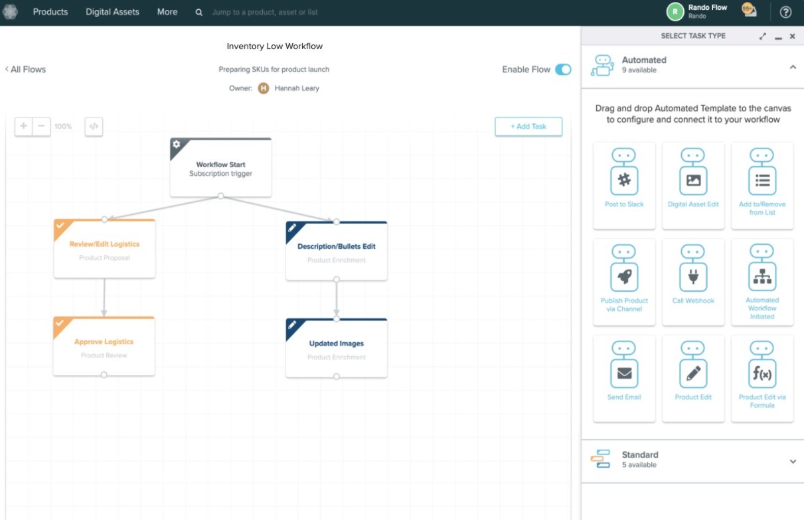
Task: Select the Call Webhook template icon
Action: pos(693,276)
